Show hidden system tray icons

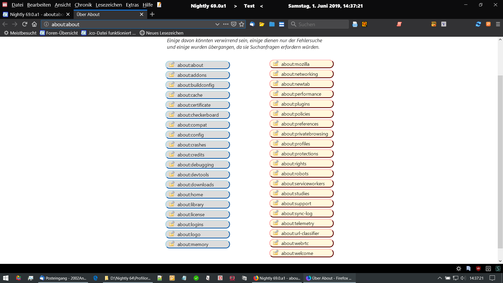440,278
